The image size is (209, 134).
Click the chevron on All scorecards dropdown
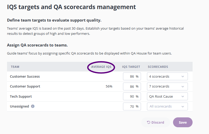point(183,106)
